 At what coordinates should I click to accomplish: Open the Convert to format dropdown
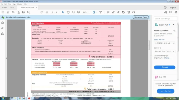click(165, 51)
